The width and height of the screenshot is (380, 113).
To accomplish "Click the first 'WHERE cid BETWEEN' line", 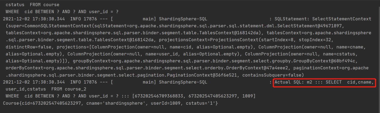I will pyautogui.click(x=62, y=12).
